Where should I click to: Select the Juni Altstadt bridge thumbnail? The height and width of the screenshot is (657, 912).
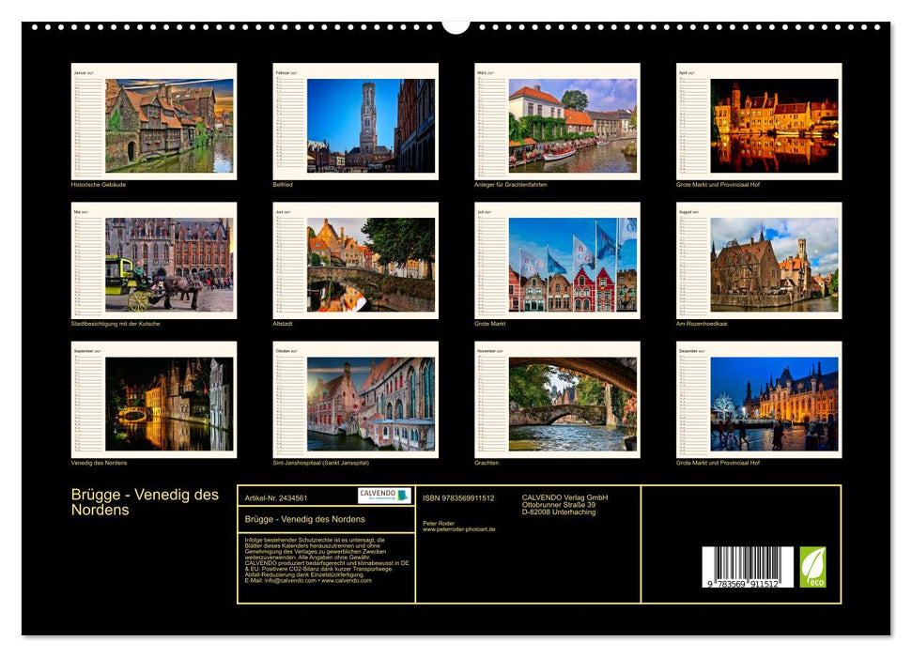pos(355,261)
